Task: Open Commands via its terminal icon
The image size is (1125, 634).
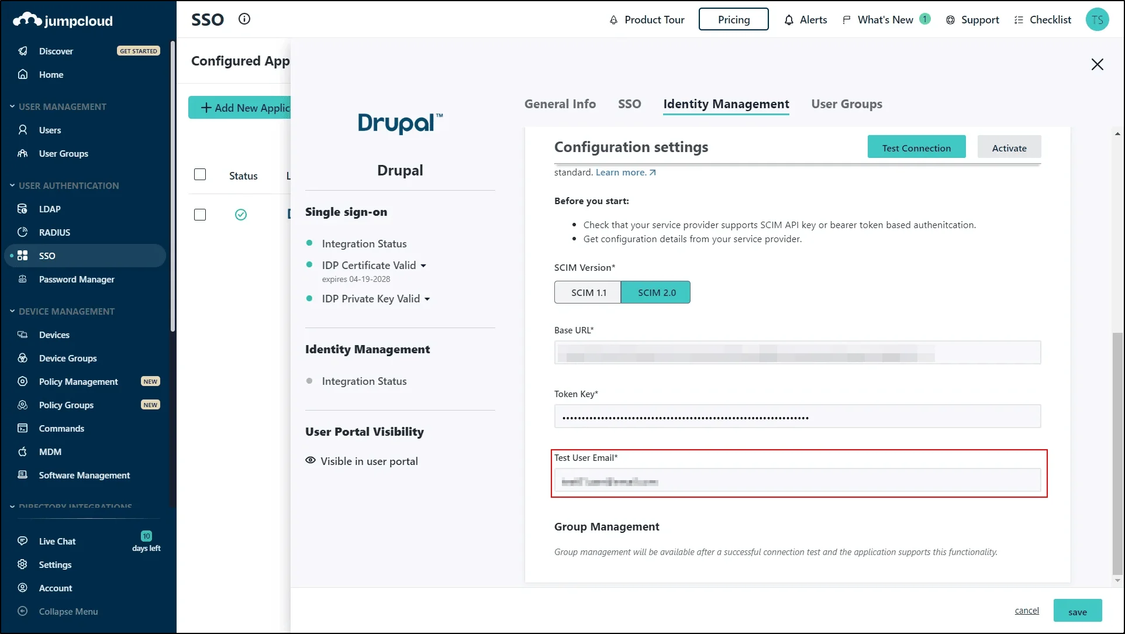Action: (x=23, y=428)
